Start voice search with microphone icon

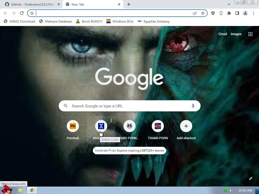(x=193, y=106)
